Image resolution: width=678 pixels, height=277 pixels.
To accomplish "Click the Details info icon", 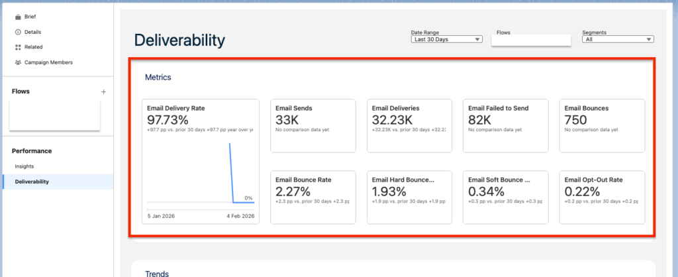I will coord(17,32).
